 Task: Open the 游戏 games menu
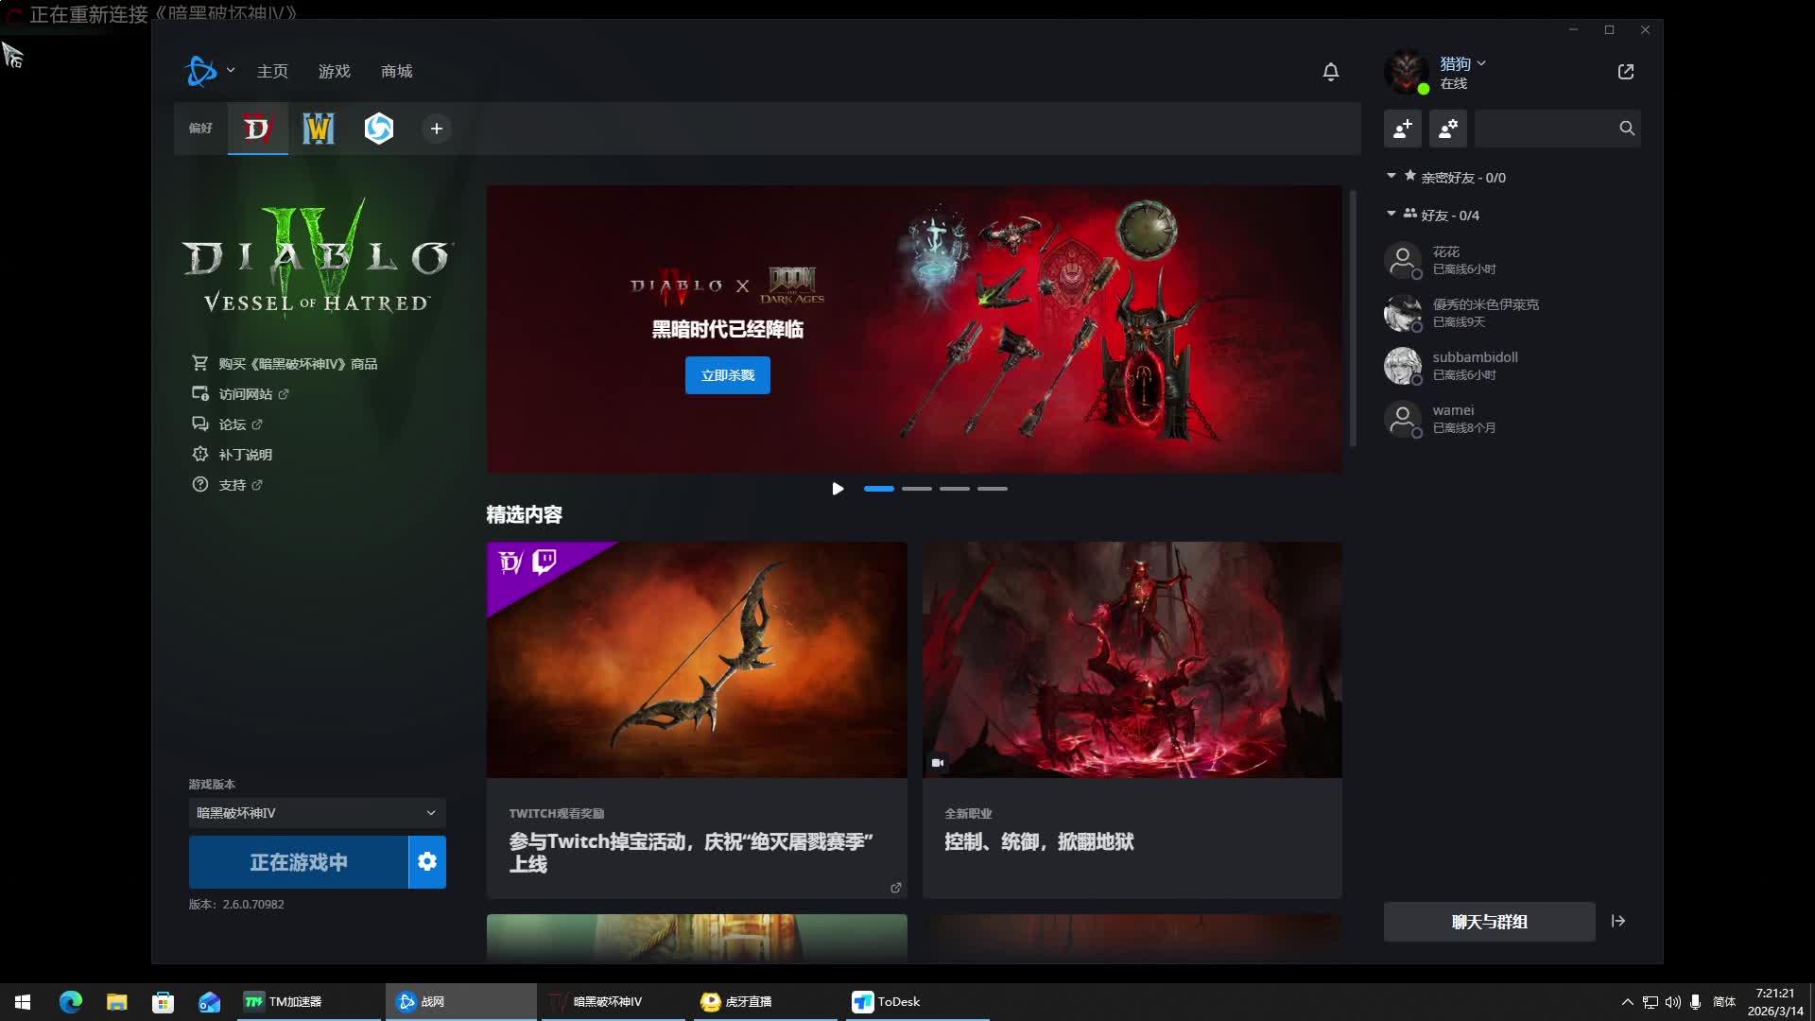click(334, 72)
